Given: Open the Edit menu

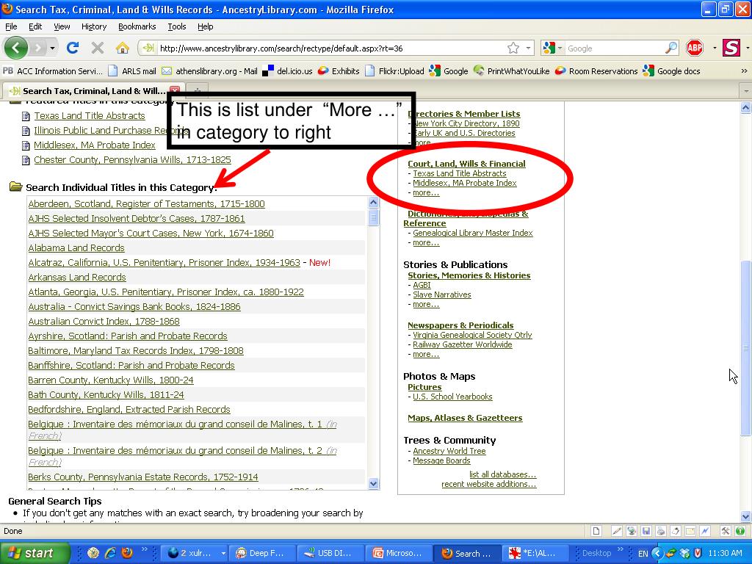Looking at the screenshot, I should 35,26.
